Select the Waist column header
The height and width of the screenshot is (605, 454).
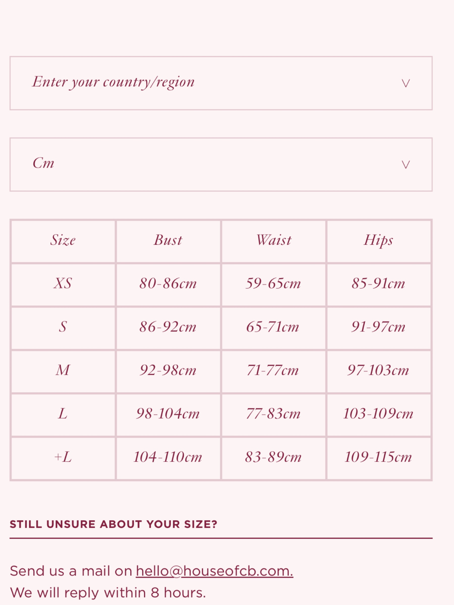(273, 240)
